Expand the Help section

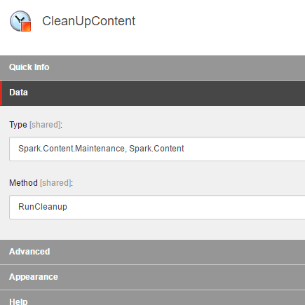click(x=152, y=298)
